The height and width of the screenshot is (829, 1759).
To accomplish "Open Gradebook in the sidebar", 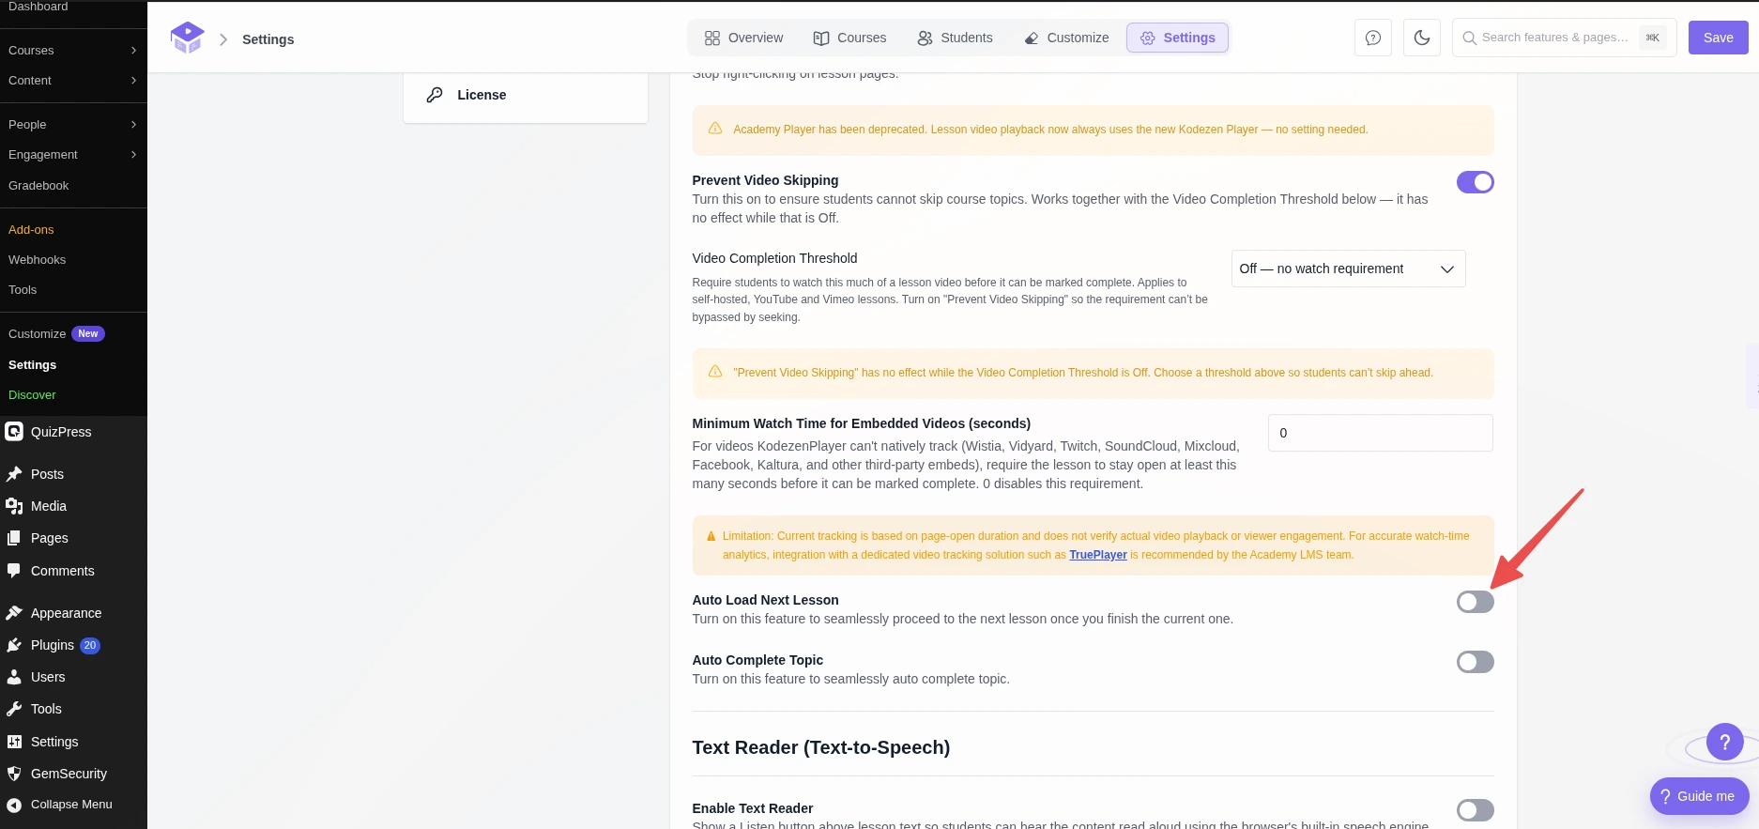I will 38,185.
